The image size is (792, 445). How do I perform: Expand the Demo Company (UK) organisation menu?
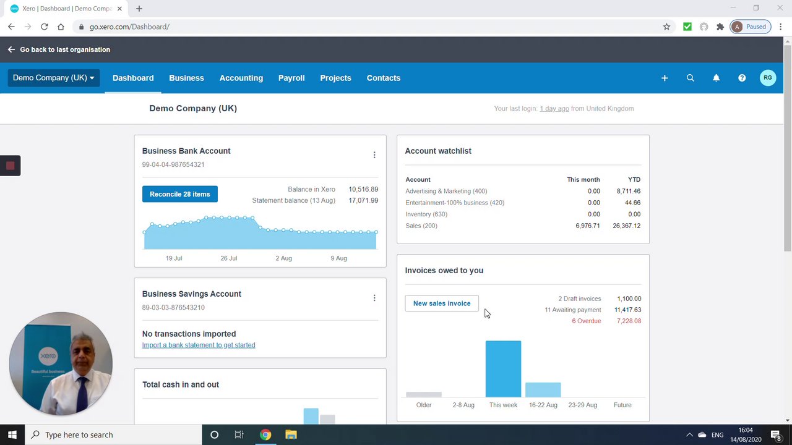click(54, 78)
